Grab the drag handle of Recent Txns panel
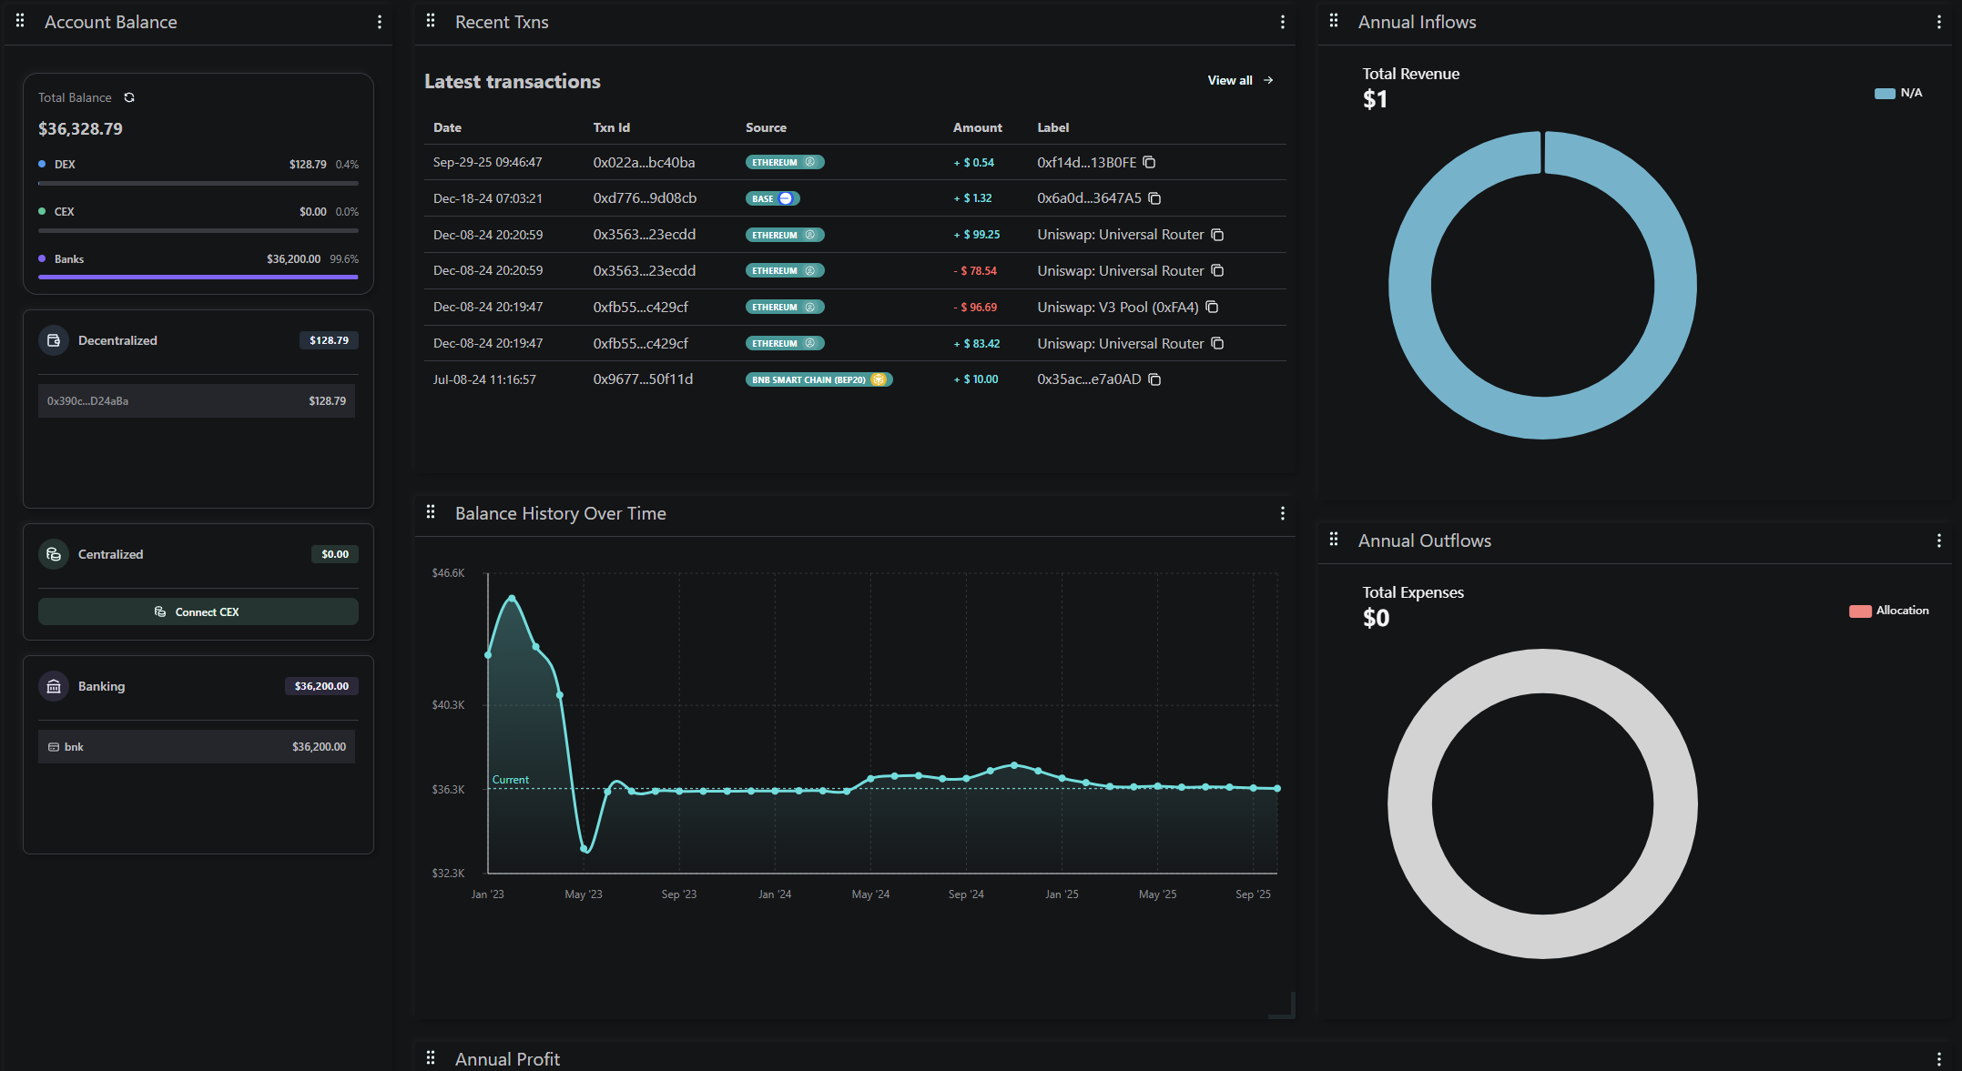This screenshot has height=1071, width=1962. (431, 21)
